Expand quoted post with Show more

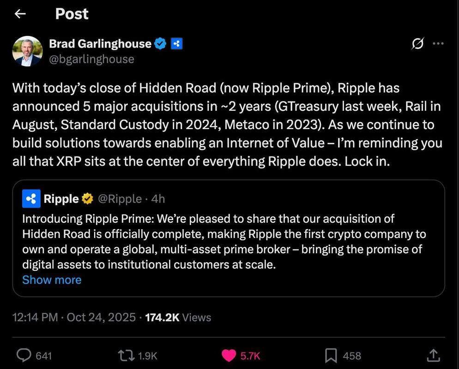(x=52, y=280)
